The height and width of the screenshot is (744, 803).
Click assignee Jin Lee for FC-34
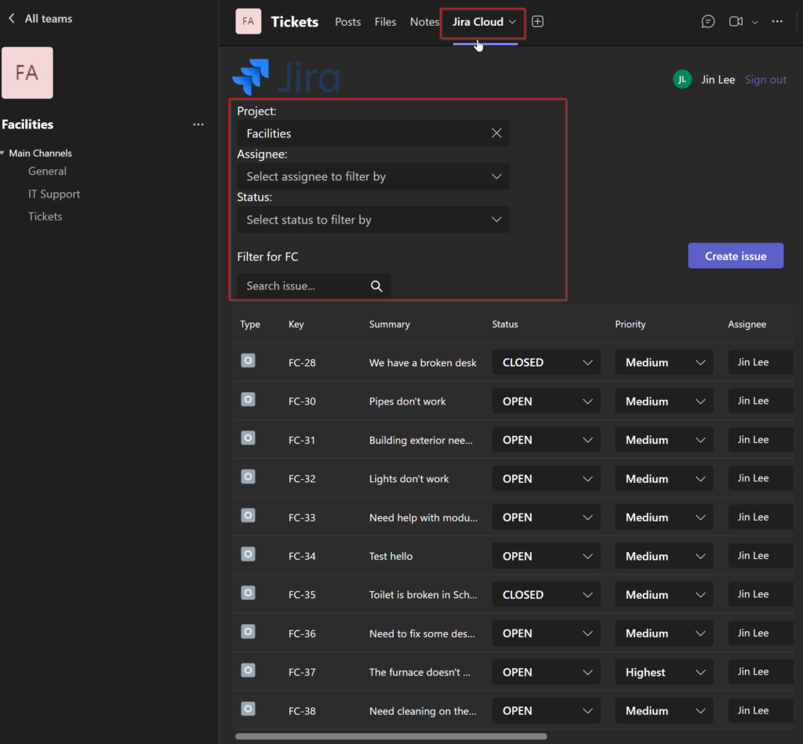pos(761,556)
